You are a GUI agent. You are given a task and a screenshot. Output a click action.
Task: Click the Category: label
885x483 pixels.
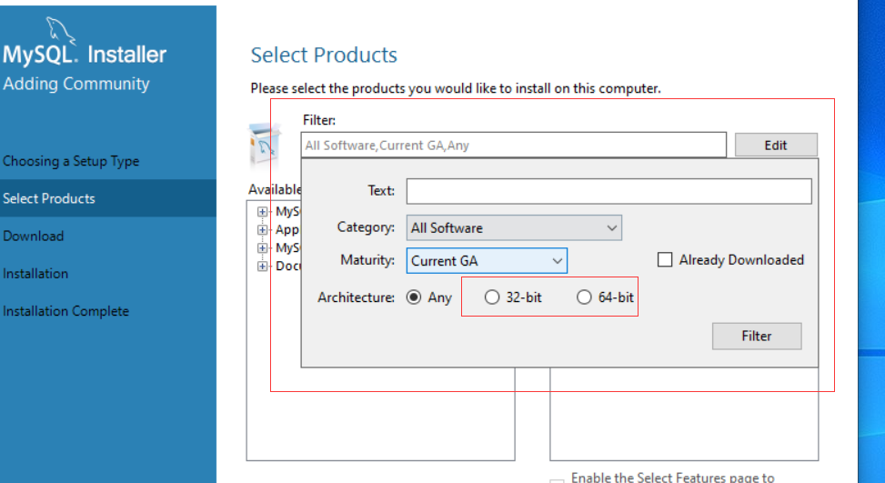click(366, 227)
